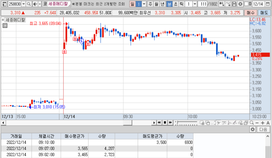Click the 매도 sell button

pos(264,13)
